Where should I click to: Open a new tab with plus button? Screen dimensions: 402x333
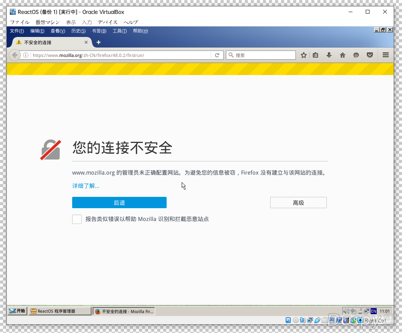point(99,42)
